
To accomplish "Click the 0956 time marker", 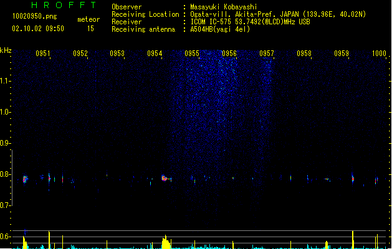I will click(229, 54).
